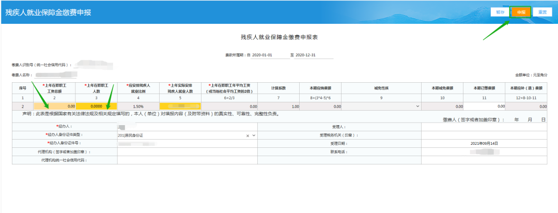This screenshot has height=213, width=558.
Task: Select the 受理日期 value 2021年09月14日
Action: 484,144
